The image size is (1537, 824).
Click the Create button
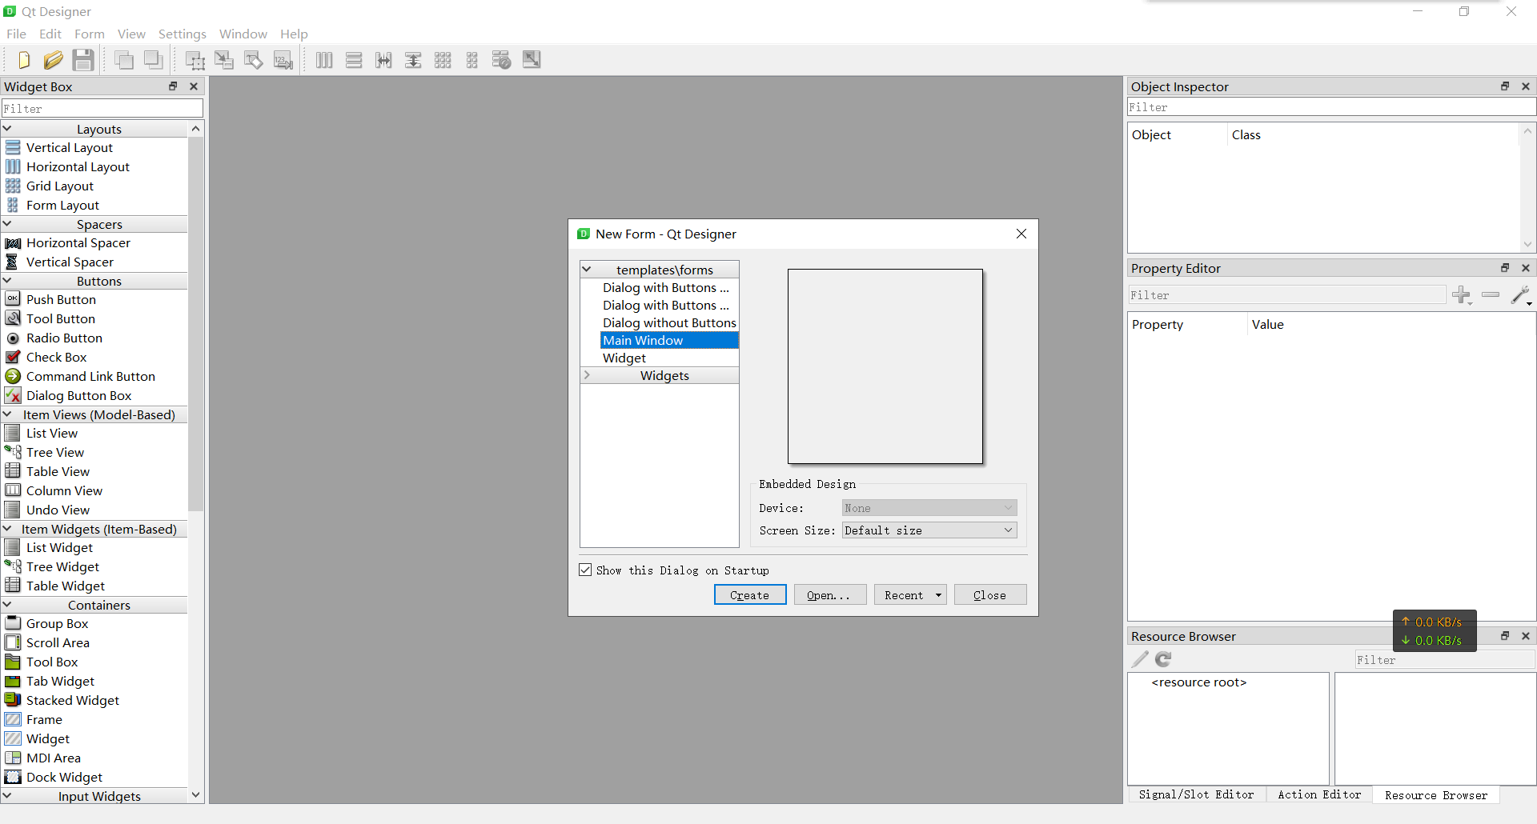click(x=750, y=595)
